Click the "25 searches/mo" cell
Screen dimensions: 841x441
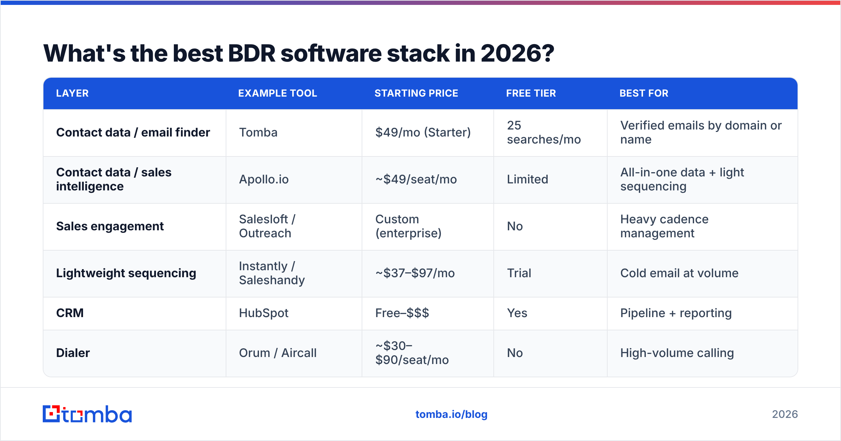551,133
